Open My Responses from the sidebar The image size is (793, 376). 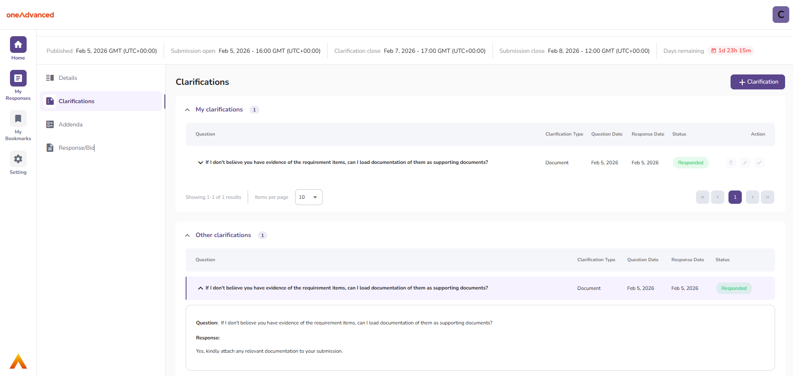coord(18,79)
